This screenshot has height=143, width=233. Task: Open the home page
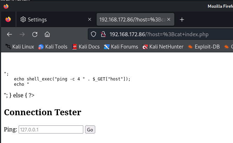pos(47,34)
